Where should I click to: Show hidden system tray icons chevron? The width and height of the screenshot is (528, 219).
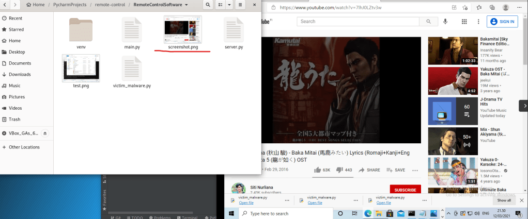click(x=448, y=213)
